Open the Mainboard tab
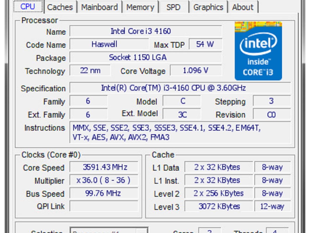Viewport: 311px width, 233px height. click(x=100, y=7)
